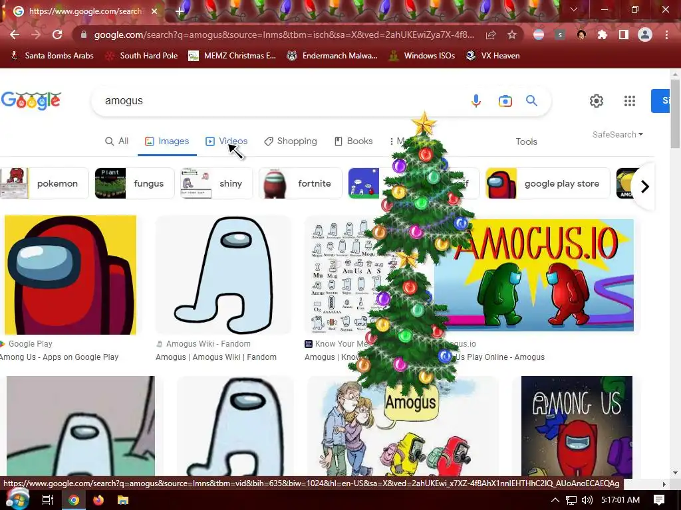Select the google play store chip
The image size is (681, 510).
[548, 183]
